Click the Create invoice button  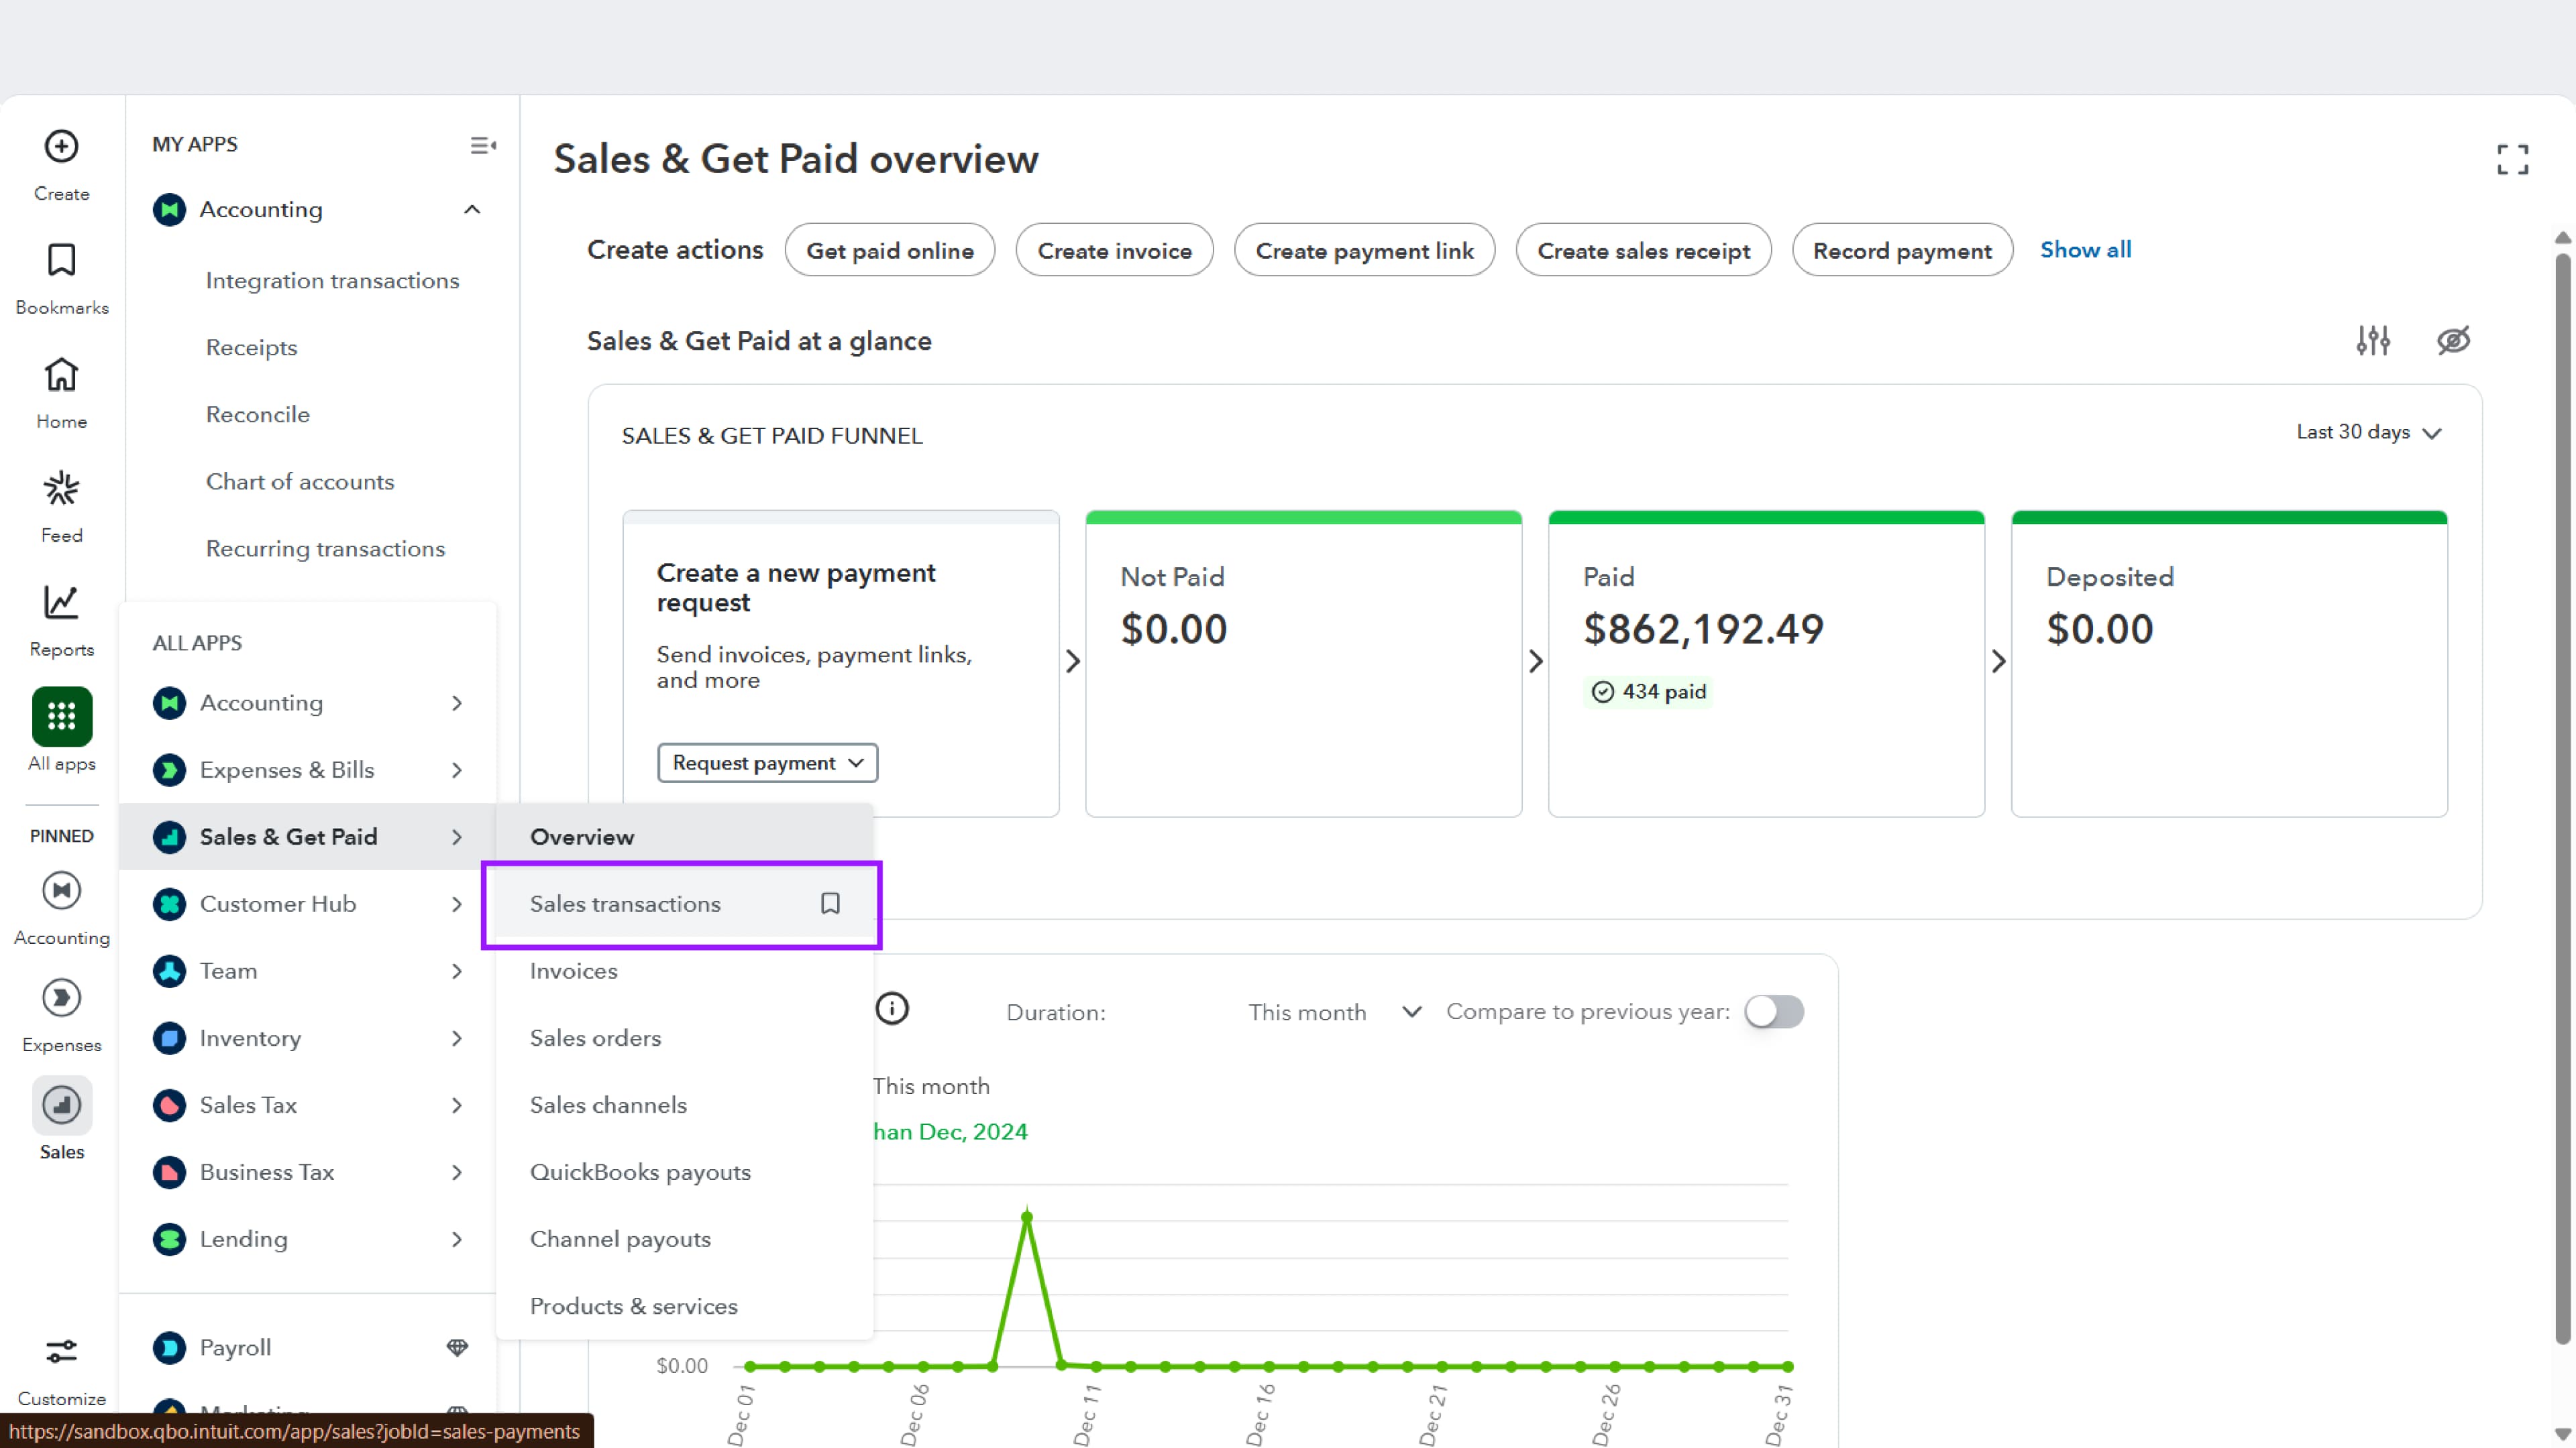click(x=1114, y=251)
